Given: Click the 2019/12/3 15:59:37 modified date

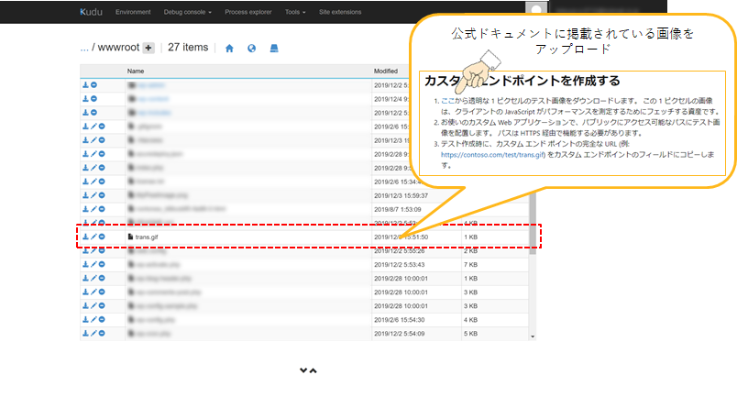Looking at the screenshot, I should coord(401,195).
